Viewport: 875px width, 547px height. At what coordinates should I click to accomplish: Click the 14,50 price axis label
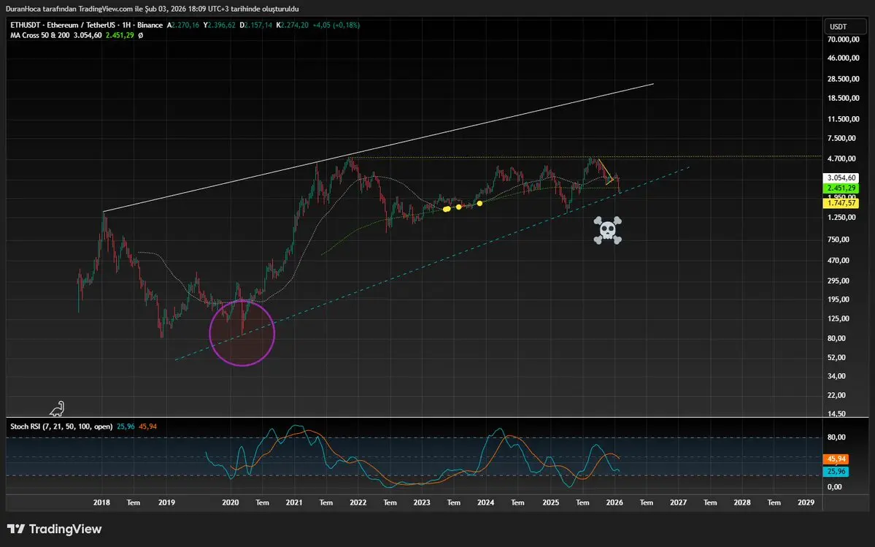point(836,413)
